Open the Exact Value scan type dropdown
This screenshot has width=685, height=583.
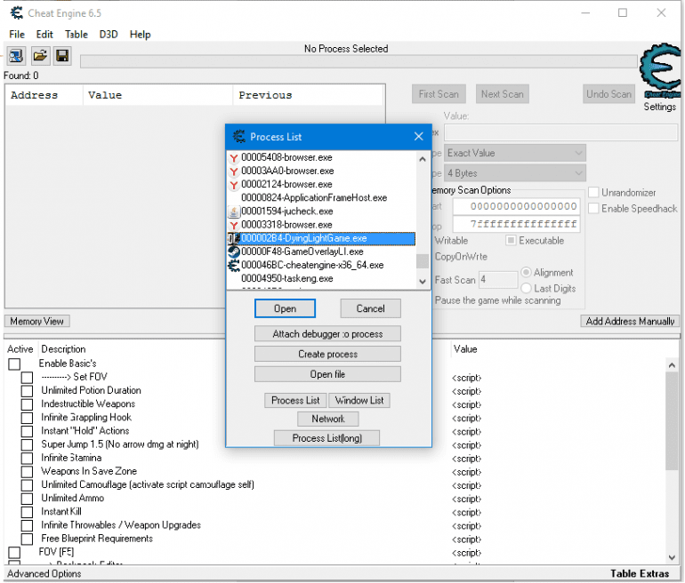(514, 153)
